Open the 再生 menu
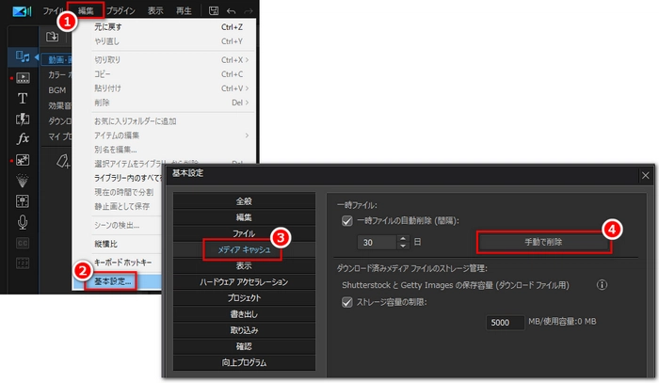The height and width of the screenshot is (383, 659). coord(184,10)
